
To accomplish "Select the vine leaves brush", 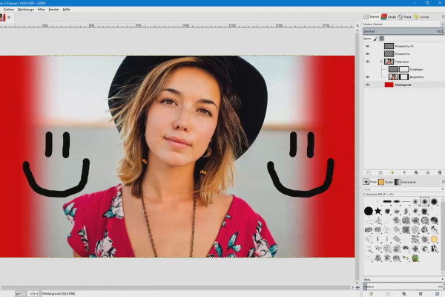I will 406,258.
